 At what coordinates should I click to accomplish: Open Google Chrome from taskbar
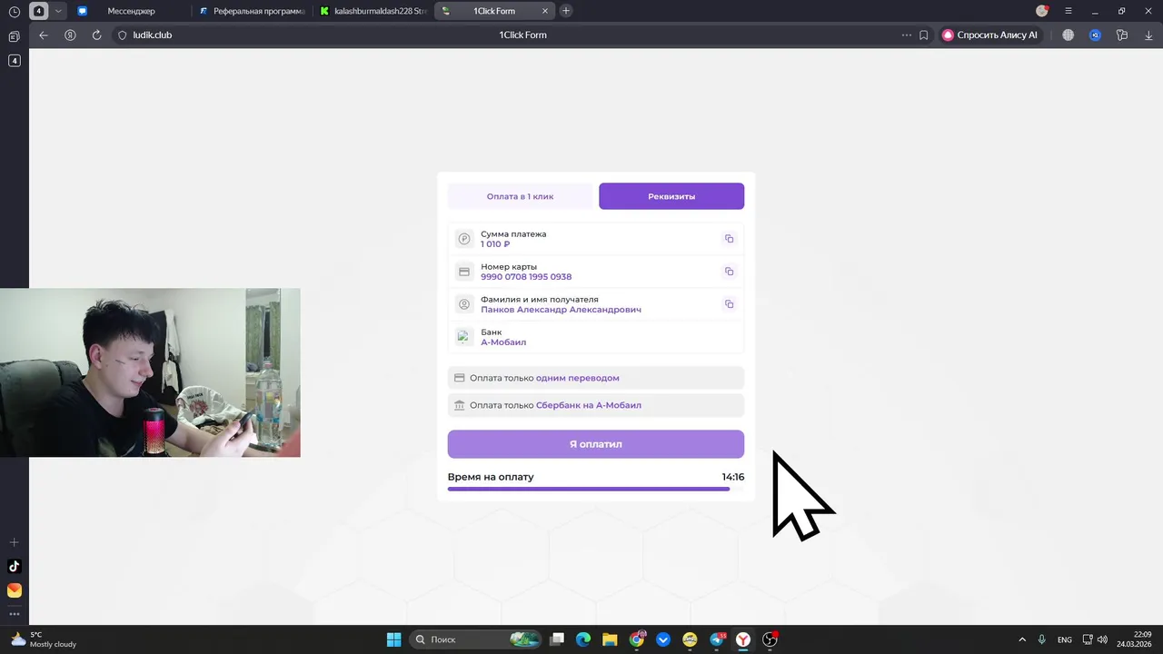[x=637, y=639]
